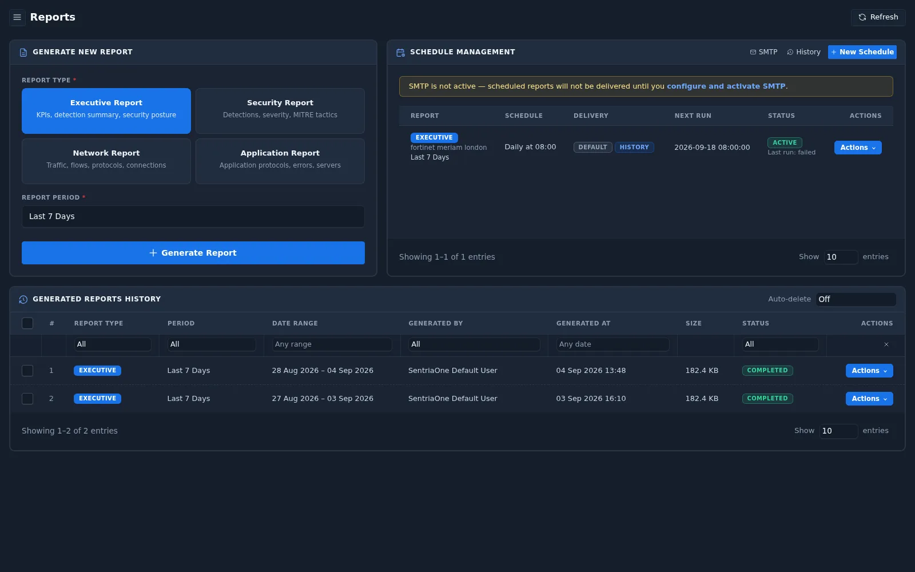Open Actions for the 03 Sep 2026 report

[869, 399]
